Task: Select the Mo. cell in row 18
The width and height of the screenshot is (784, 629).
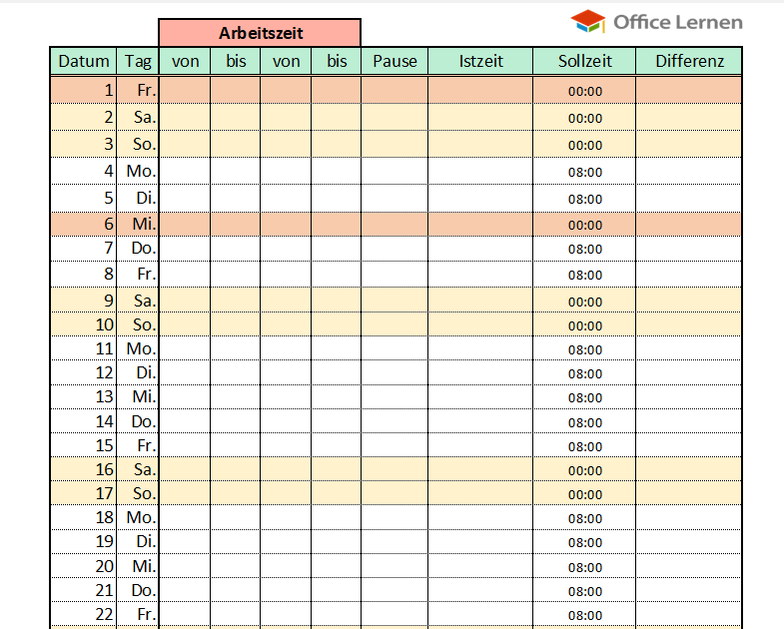Action: click(138, 517)
